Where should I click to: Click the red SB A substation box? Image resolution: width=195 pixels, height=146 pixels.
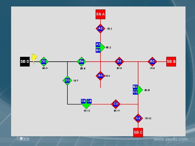pos(100,14)
